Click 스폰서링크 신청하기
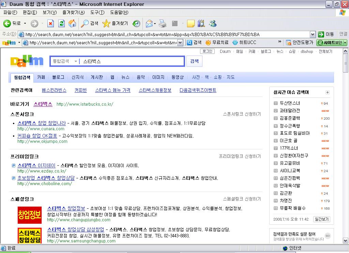Screen dimensions: 349x253 click(242, 114)
